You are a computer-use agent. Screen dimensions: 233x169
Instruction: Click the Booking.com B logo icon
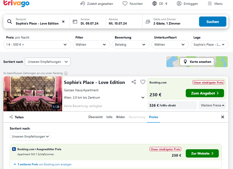[14, 149]
